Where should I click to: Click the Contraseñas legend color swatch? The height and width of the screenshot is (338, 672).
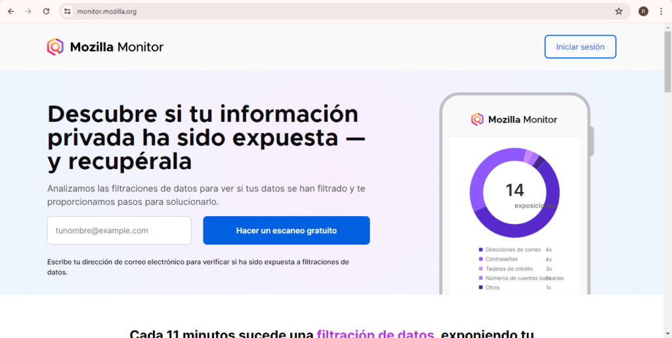click(480, 259)
